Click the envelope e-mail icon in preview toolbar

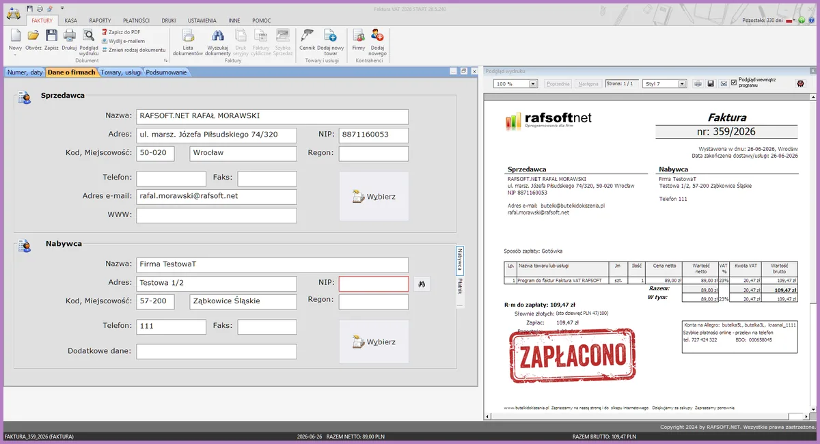tap(723, 83)
